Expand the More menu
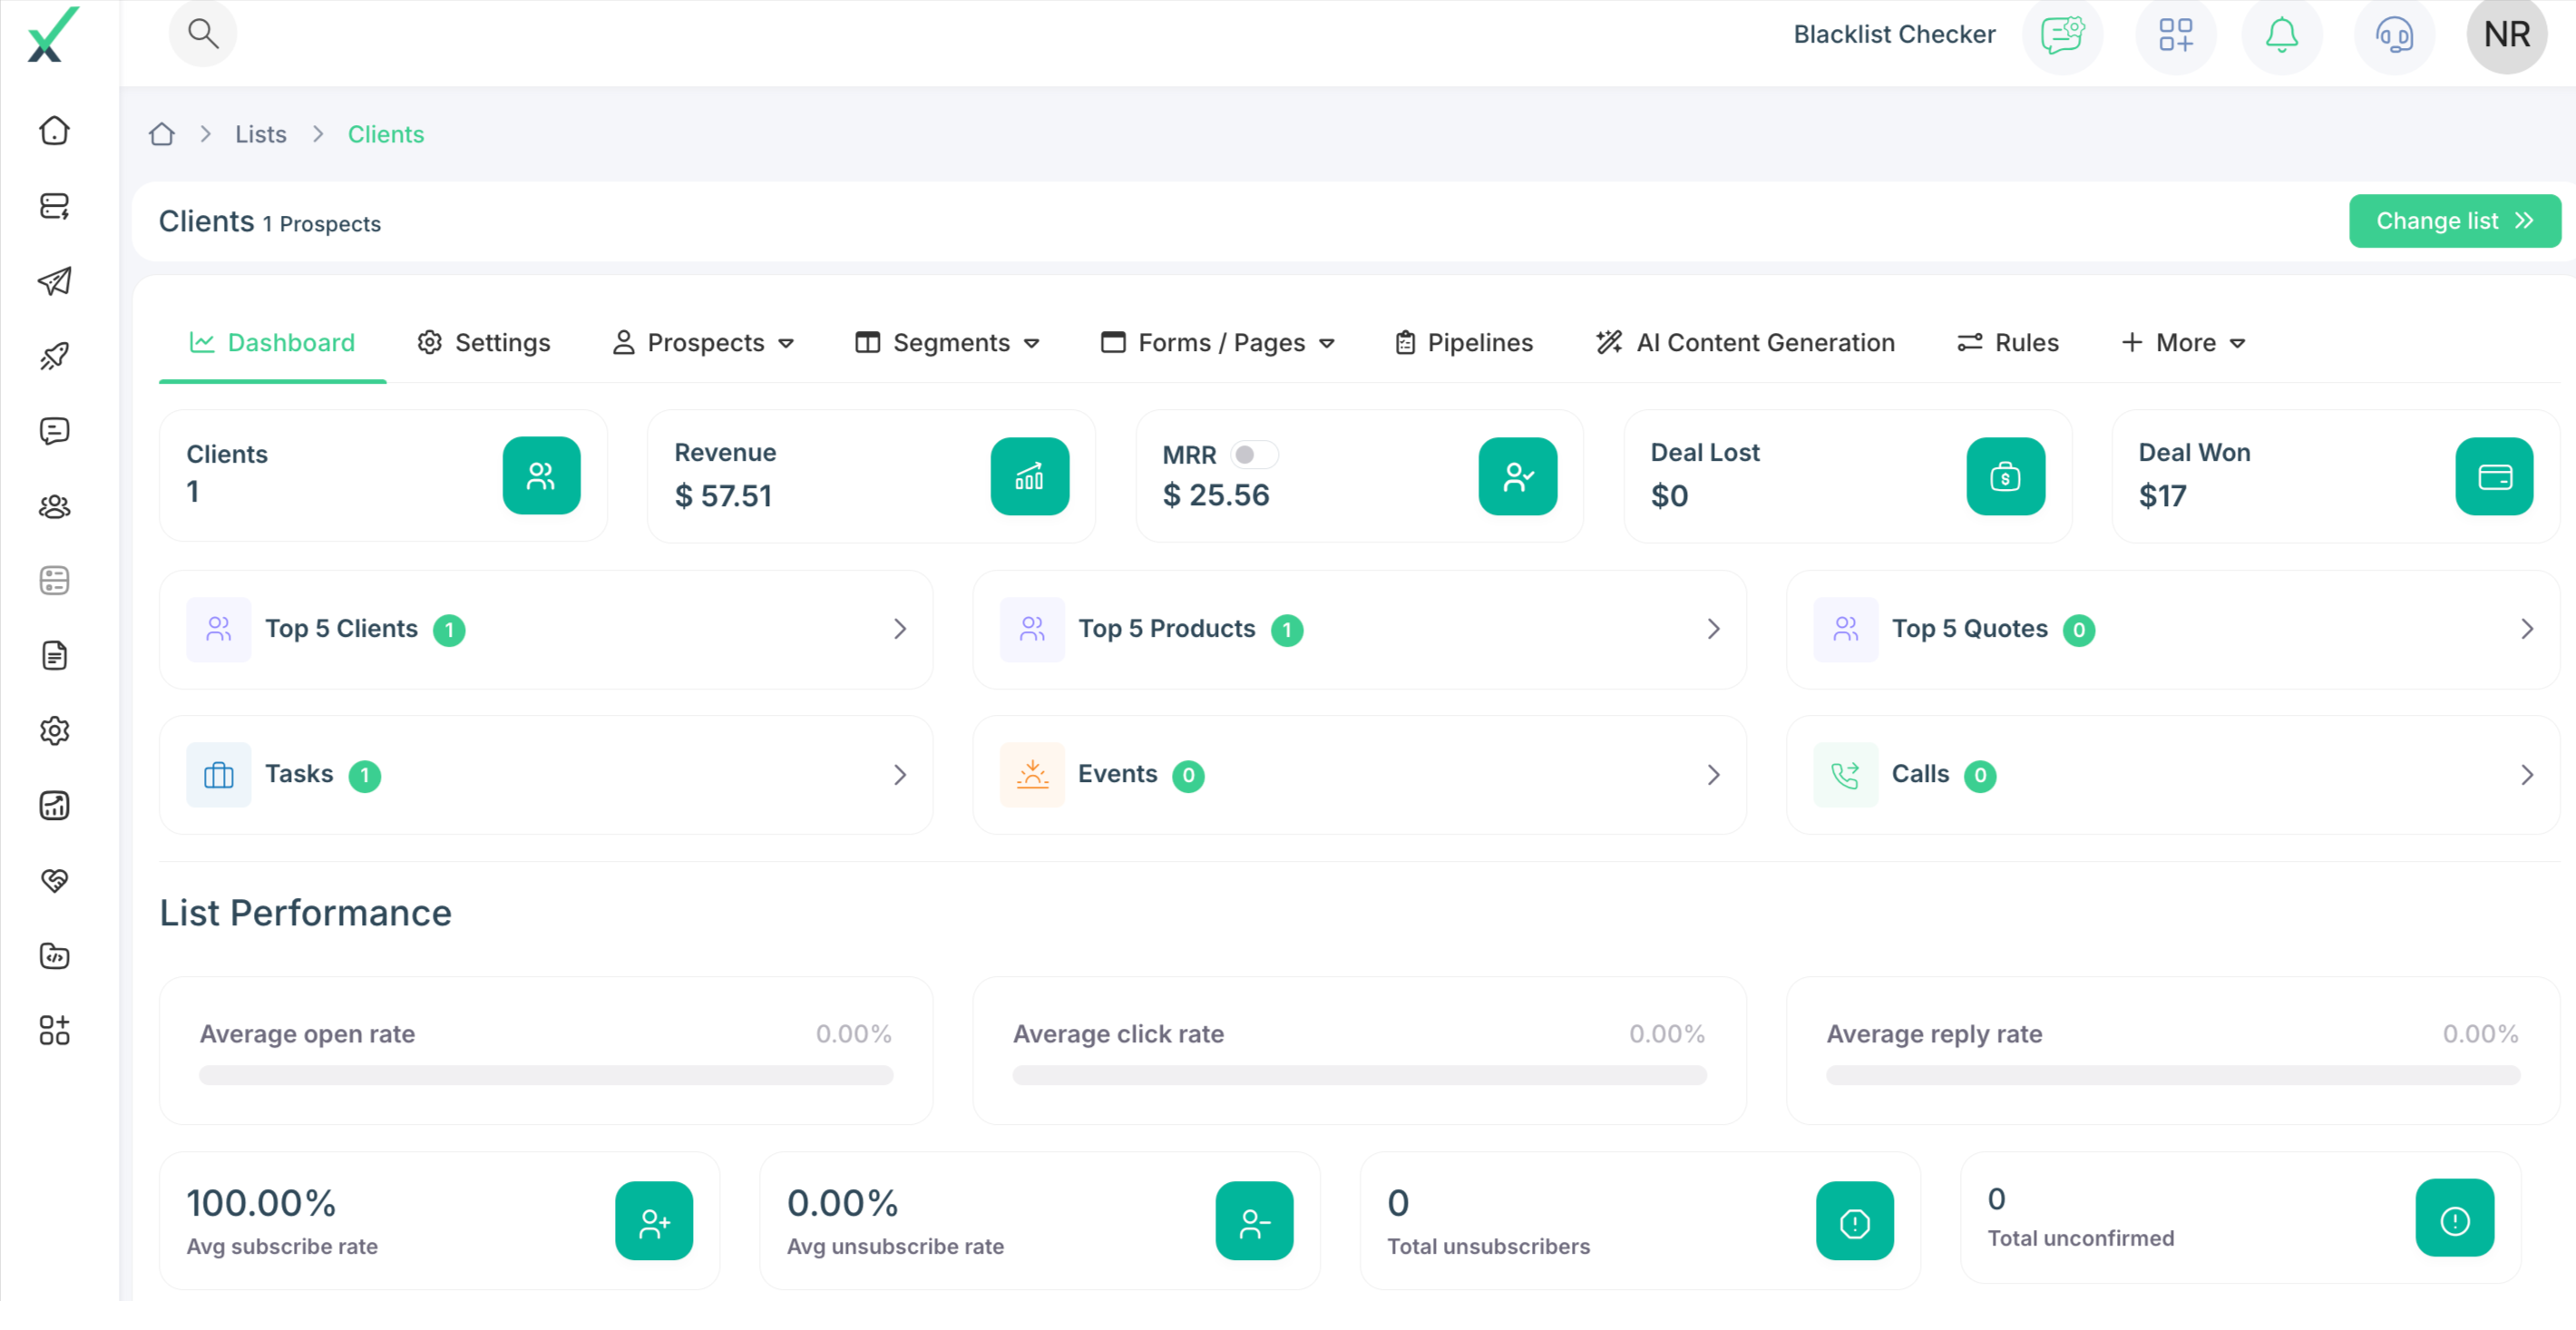Image resolution: width=2576 pixels, height=1330 pixels. pos(2184,342)
